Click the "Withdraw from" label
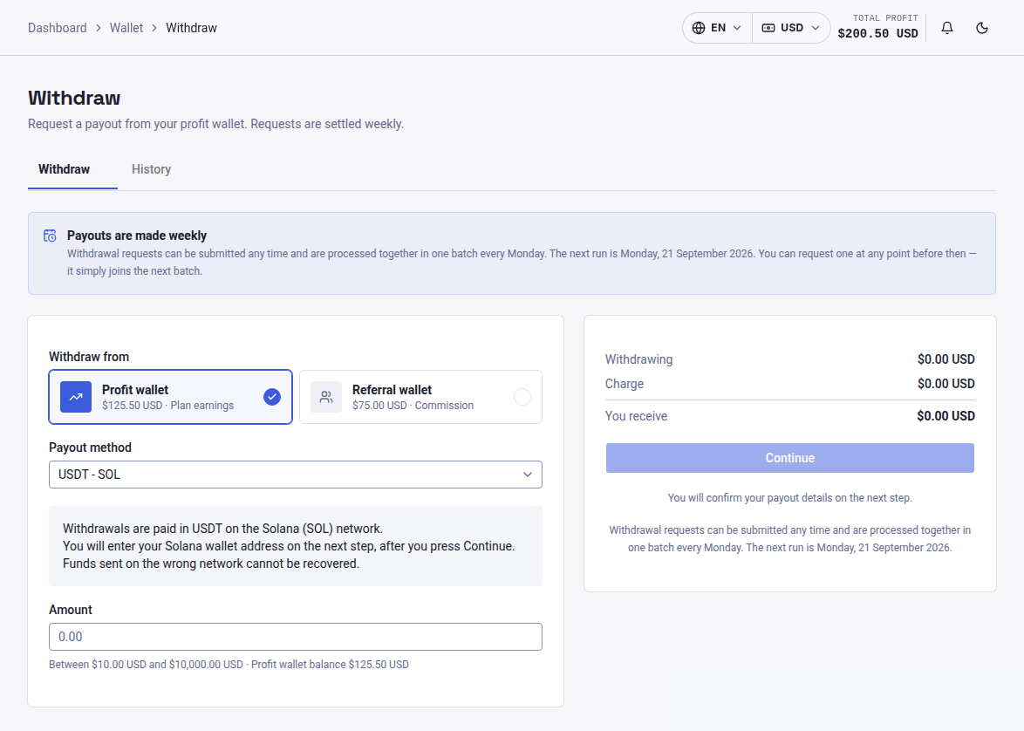The width and height of the screenshot is (1024, 731). coord(89,357)
